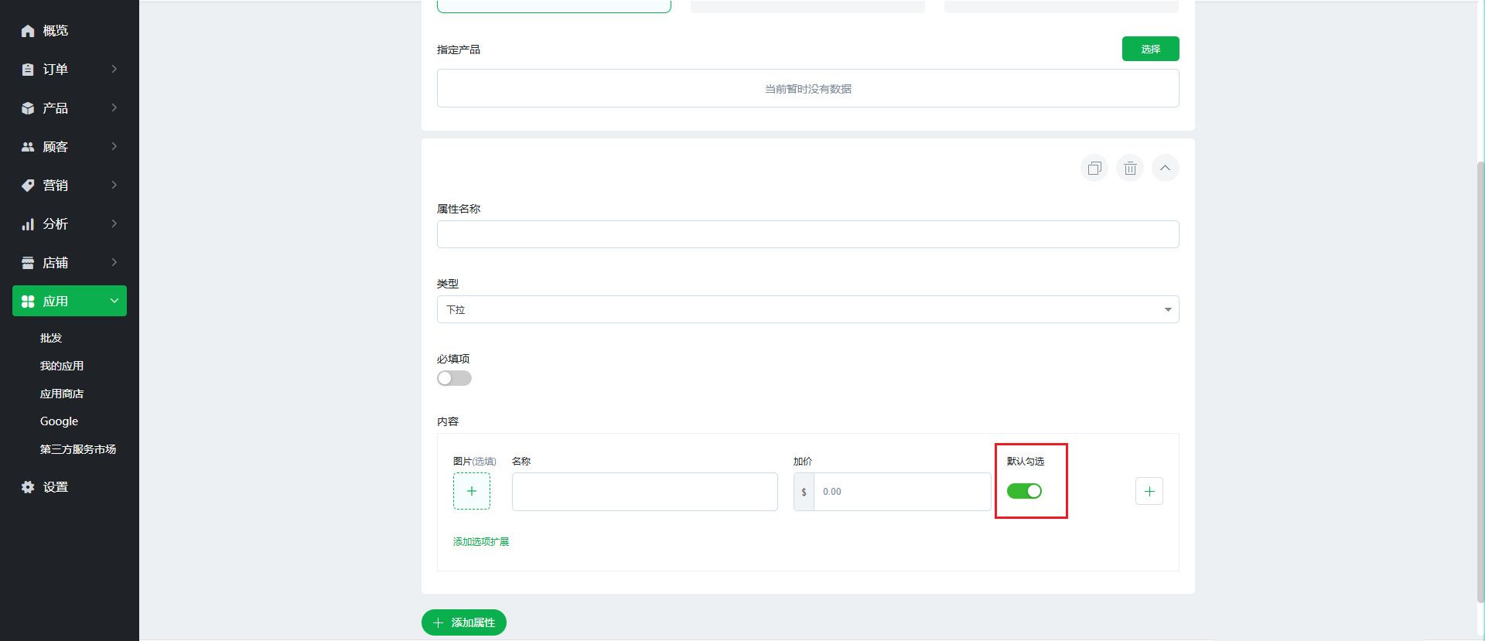
Task: Open the 类型 dropdown showing 下拉
Action: 807,309
